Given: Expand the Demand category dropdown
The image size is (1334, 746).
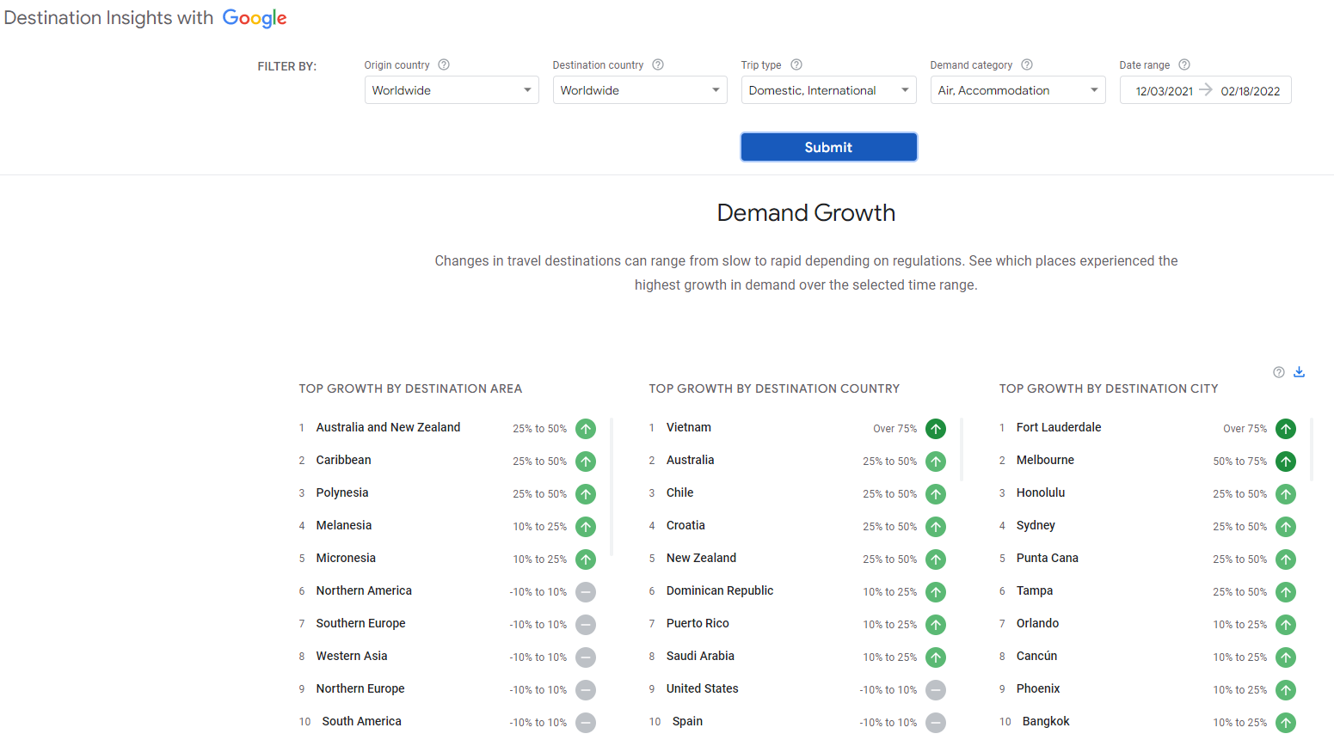Looking at the screenshot, I should pyautogui.click(x=1017, y=90).
